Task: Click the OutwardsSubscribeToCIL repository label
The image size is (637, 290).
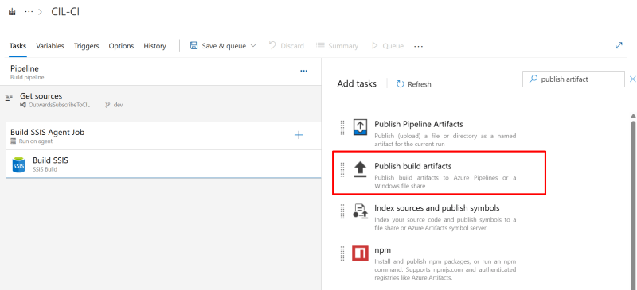Action: tap(59, 105)
